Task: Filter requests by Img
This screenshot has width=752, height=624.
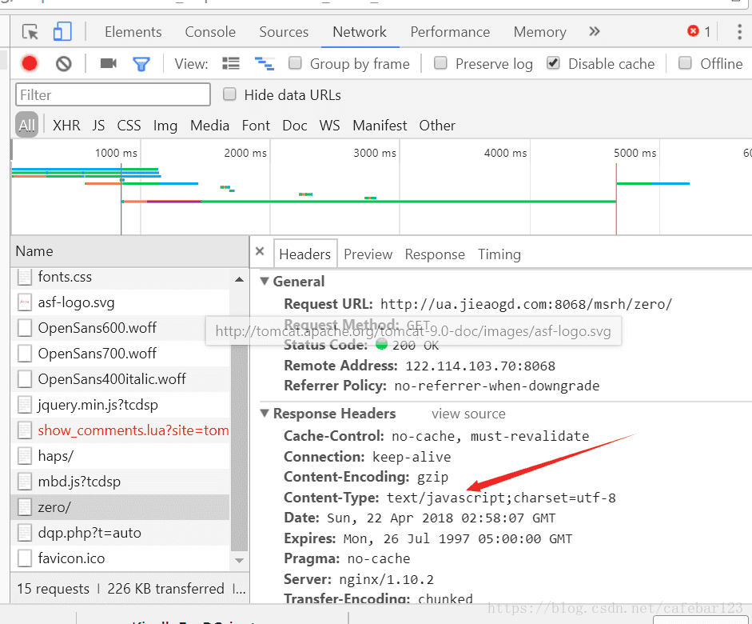Action: point(165,126)
